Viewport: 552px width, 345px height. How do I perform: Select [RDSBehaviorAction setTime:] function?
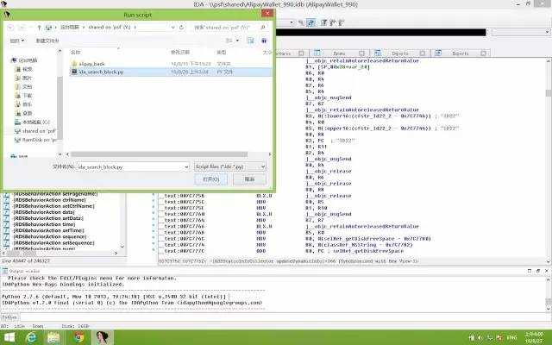(48, 230)
